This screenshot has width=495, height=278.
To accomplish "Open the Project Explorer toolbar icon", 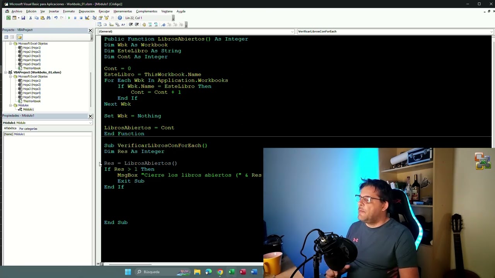I will point(94,18).
